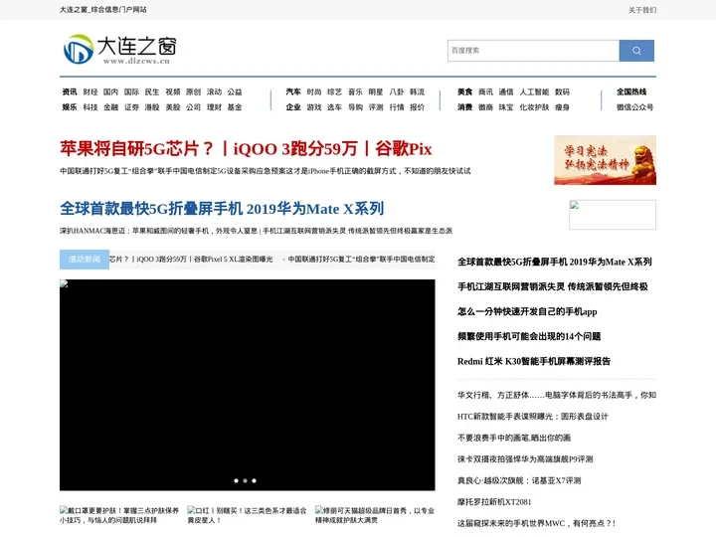Image resolution: width=716 pixels, height=537 pixels.
Task: Open the 汽车 navigation category
Action: coord(293,91)
